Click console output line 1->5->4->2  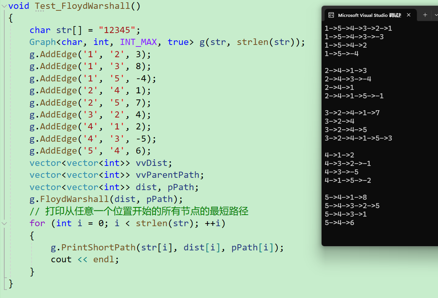coord(345,45)
